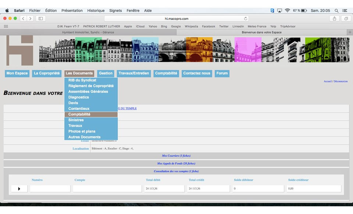The image size is (353, 214).
Task: Open the Forum navigation button
Action: coord(222,74)
